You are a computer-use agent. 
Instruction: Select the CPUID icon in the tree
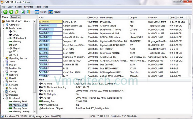coord(10,35)
